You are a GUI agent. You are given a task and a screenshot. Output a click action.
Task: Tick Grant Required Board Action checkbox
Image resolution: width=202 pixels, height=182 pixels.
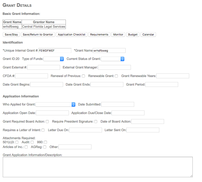(47, 122)
